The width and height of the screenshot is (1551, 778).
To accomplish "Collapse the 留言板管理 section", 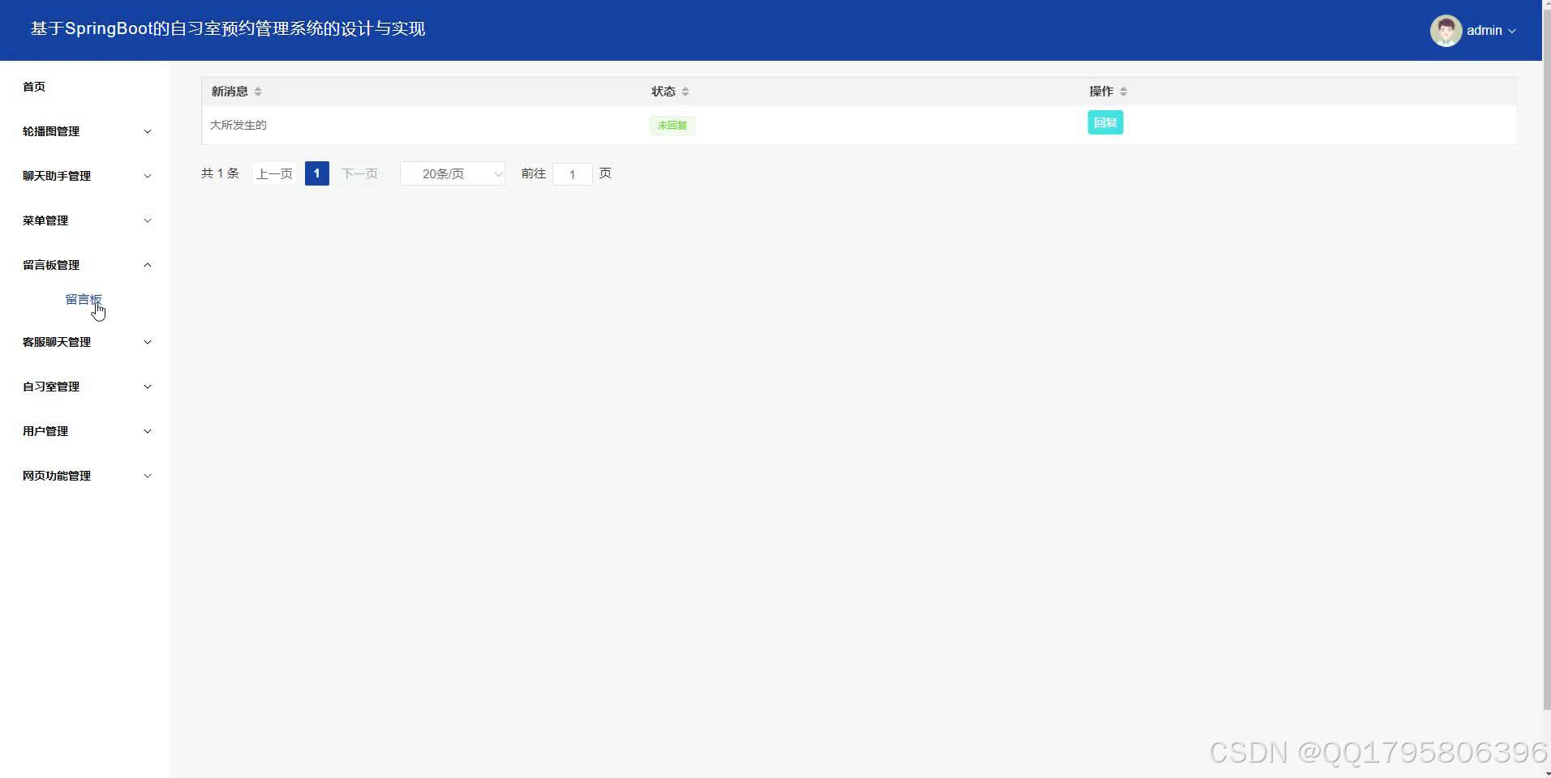I will [84, 264].
